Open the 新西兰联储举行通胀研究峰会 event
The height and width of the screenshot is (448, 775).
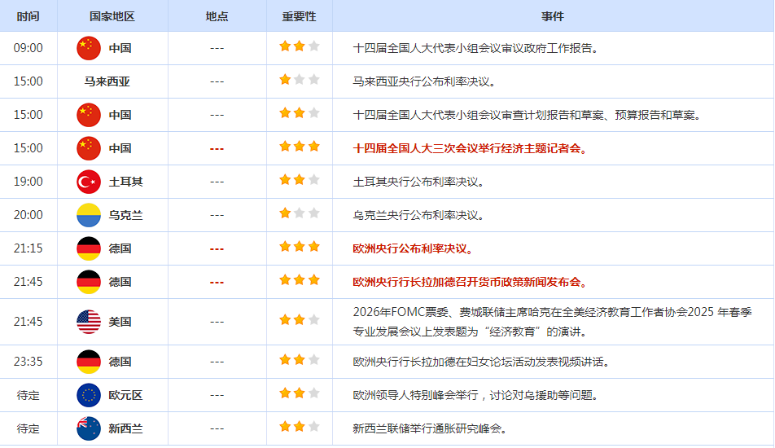(429, 428)
